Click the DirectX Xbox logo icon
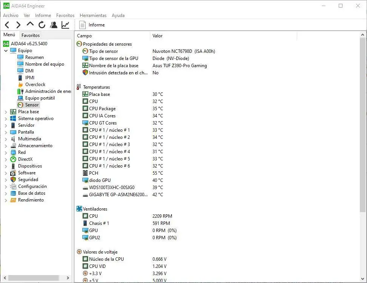This screenshot has width=367, height=283. pyautogui.click(x=13, y=159)
